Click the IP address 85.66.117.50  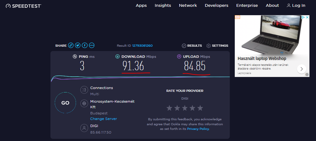click(101, 132)
